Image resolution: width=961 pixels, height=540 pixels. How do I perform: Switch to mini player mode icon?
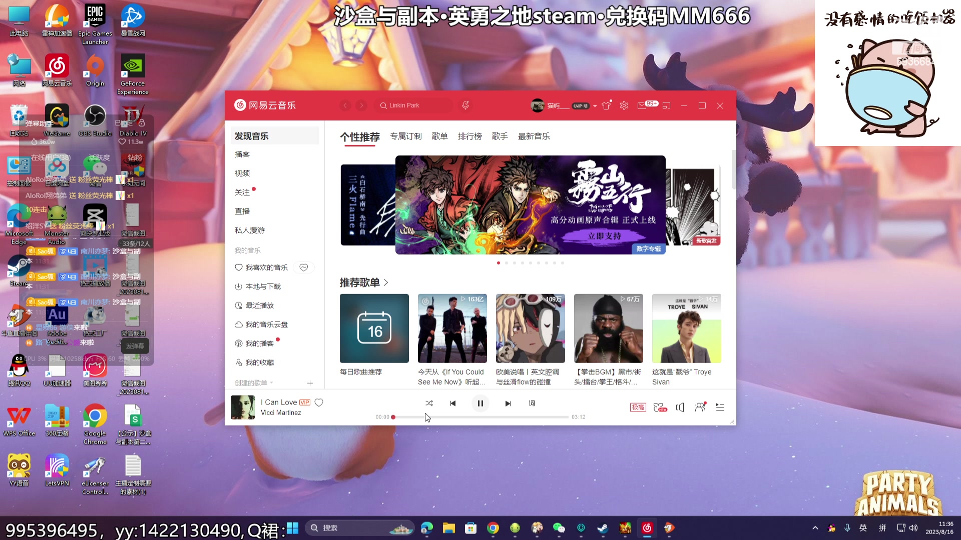click(666, 105)
